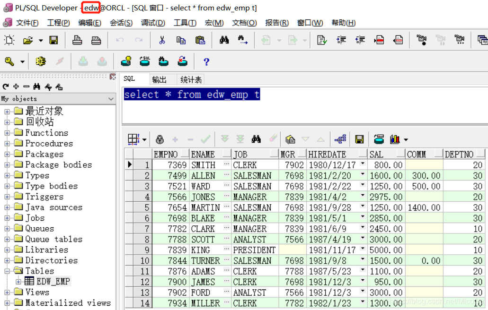The width and height of the screenshot is (488, 310).
Task: Open the dropdown beside the grid view icon
Action: tap(144, 140)
